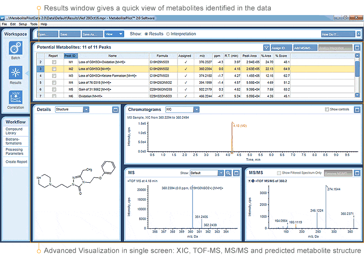Open the Setup menu

[23, 24]
